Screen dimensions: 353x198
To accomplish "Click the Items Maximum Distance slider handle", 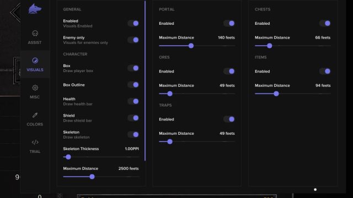I will point(276,94).
